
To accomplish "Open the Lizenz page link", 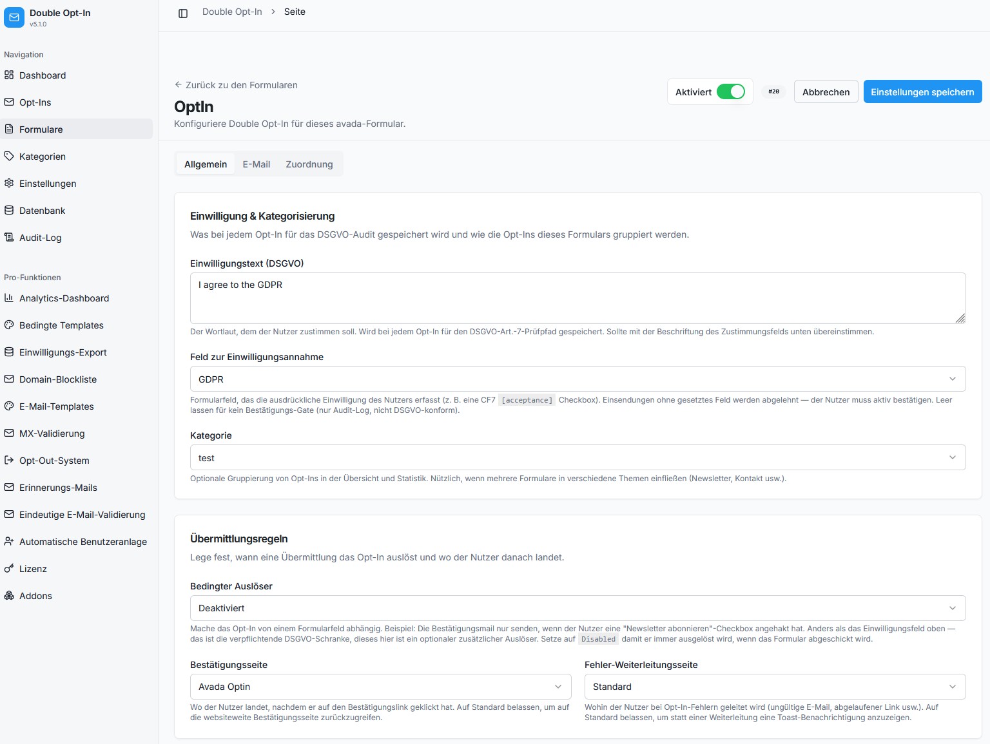I will click(77, 568).
